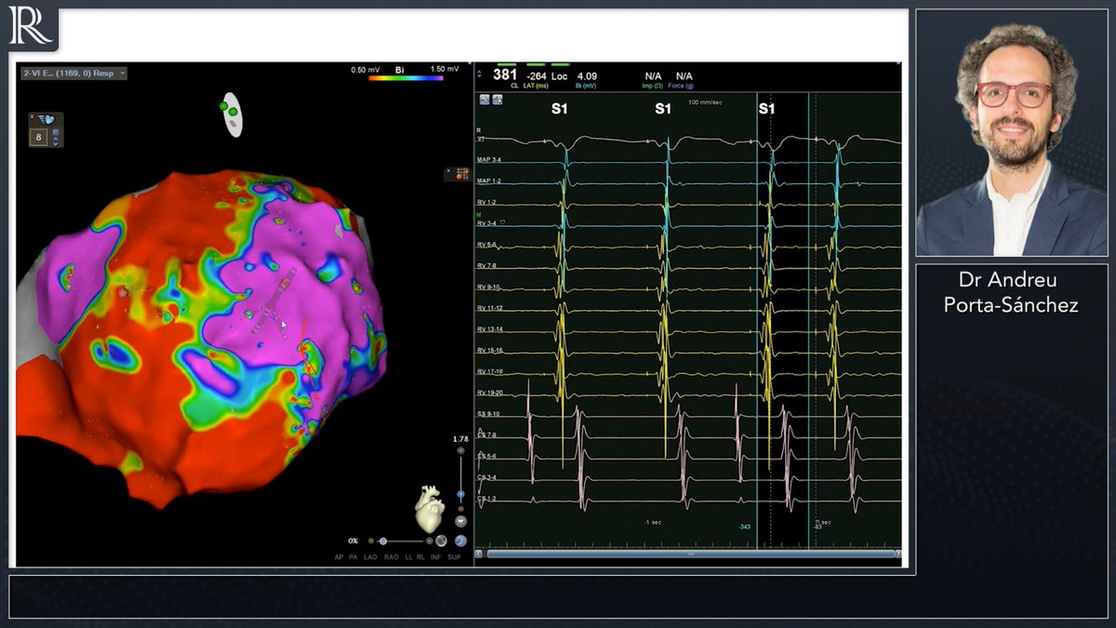The image size is (1116, 628).
Task: Click the RV 1-2 channel label
Action: pyautogui.click(x=486, y=202)
